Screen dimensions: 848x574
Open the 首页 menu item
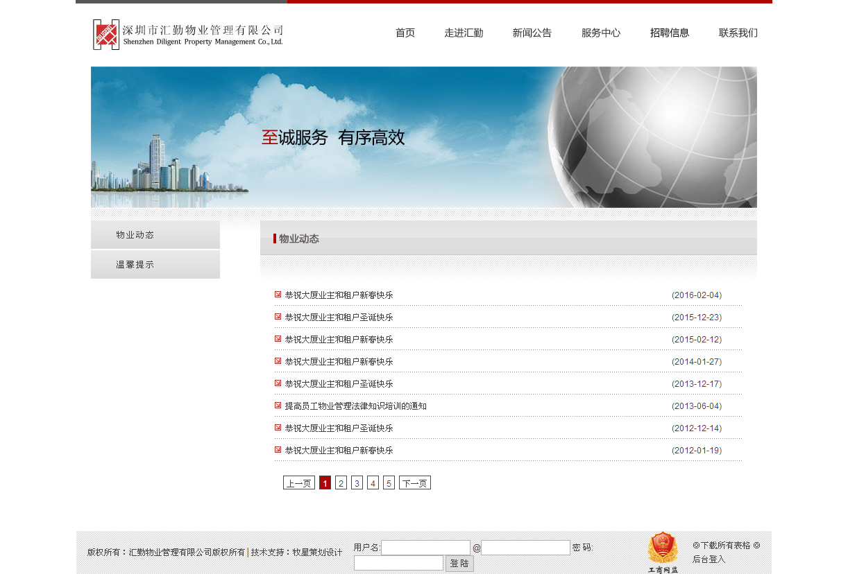point(405,33)
